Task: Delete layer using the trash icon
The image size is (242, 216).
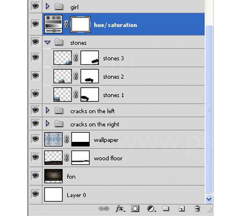Action: [197, 208]
